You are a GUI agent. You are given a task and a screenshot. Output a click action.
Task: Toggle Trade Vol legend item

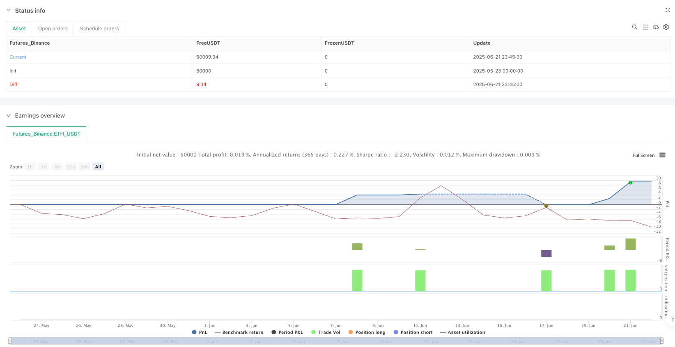pos(326,332)
